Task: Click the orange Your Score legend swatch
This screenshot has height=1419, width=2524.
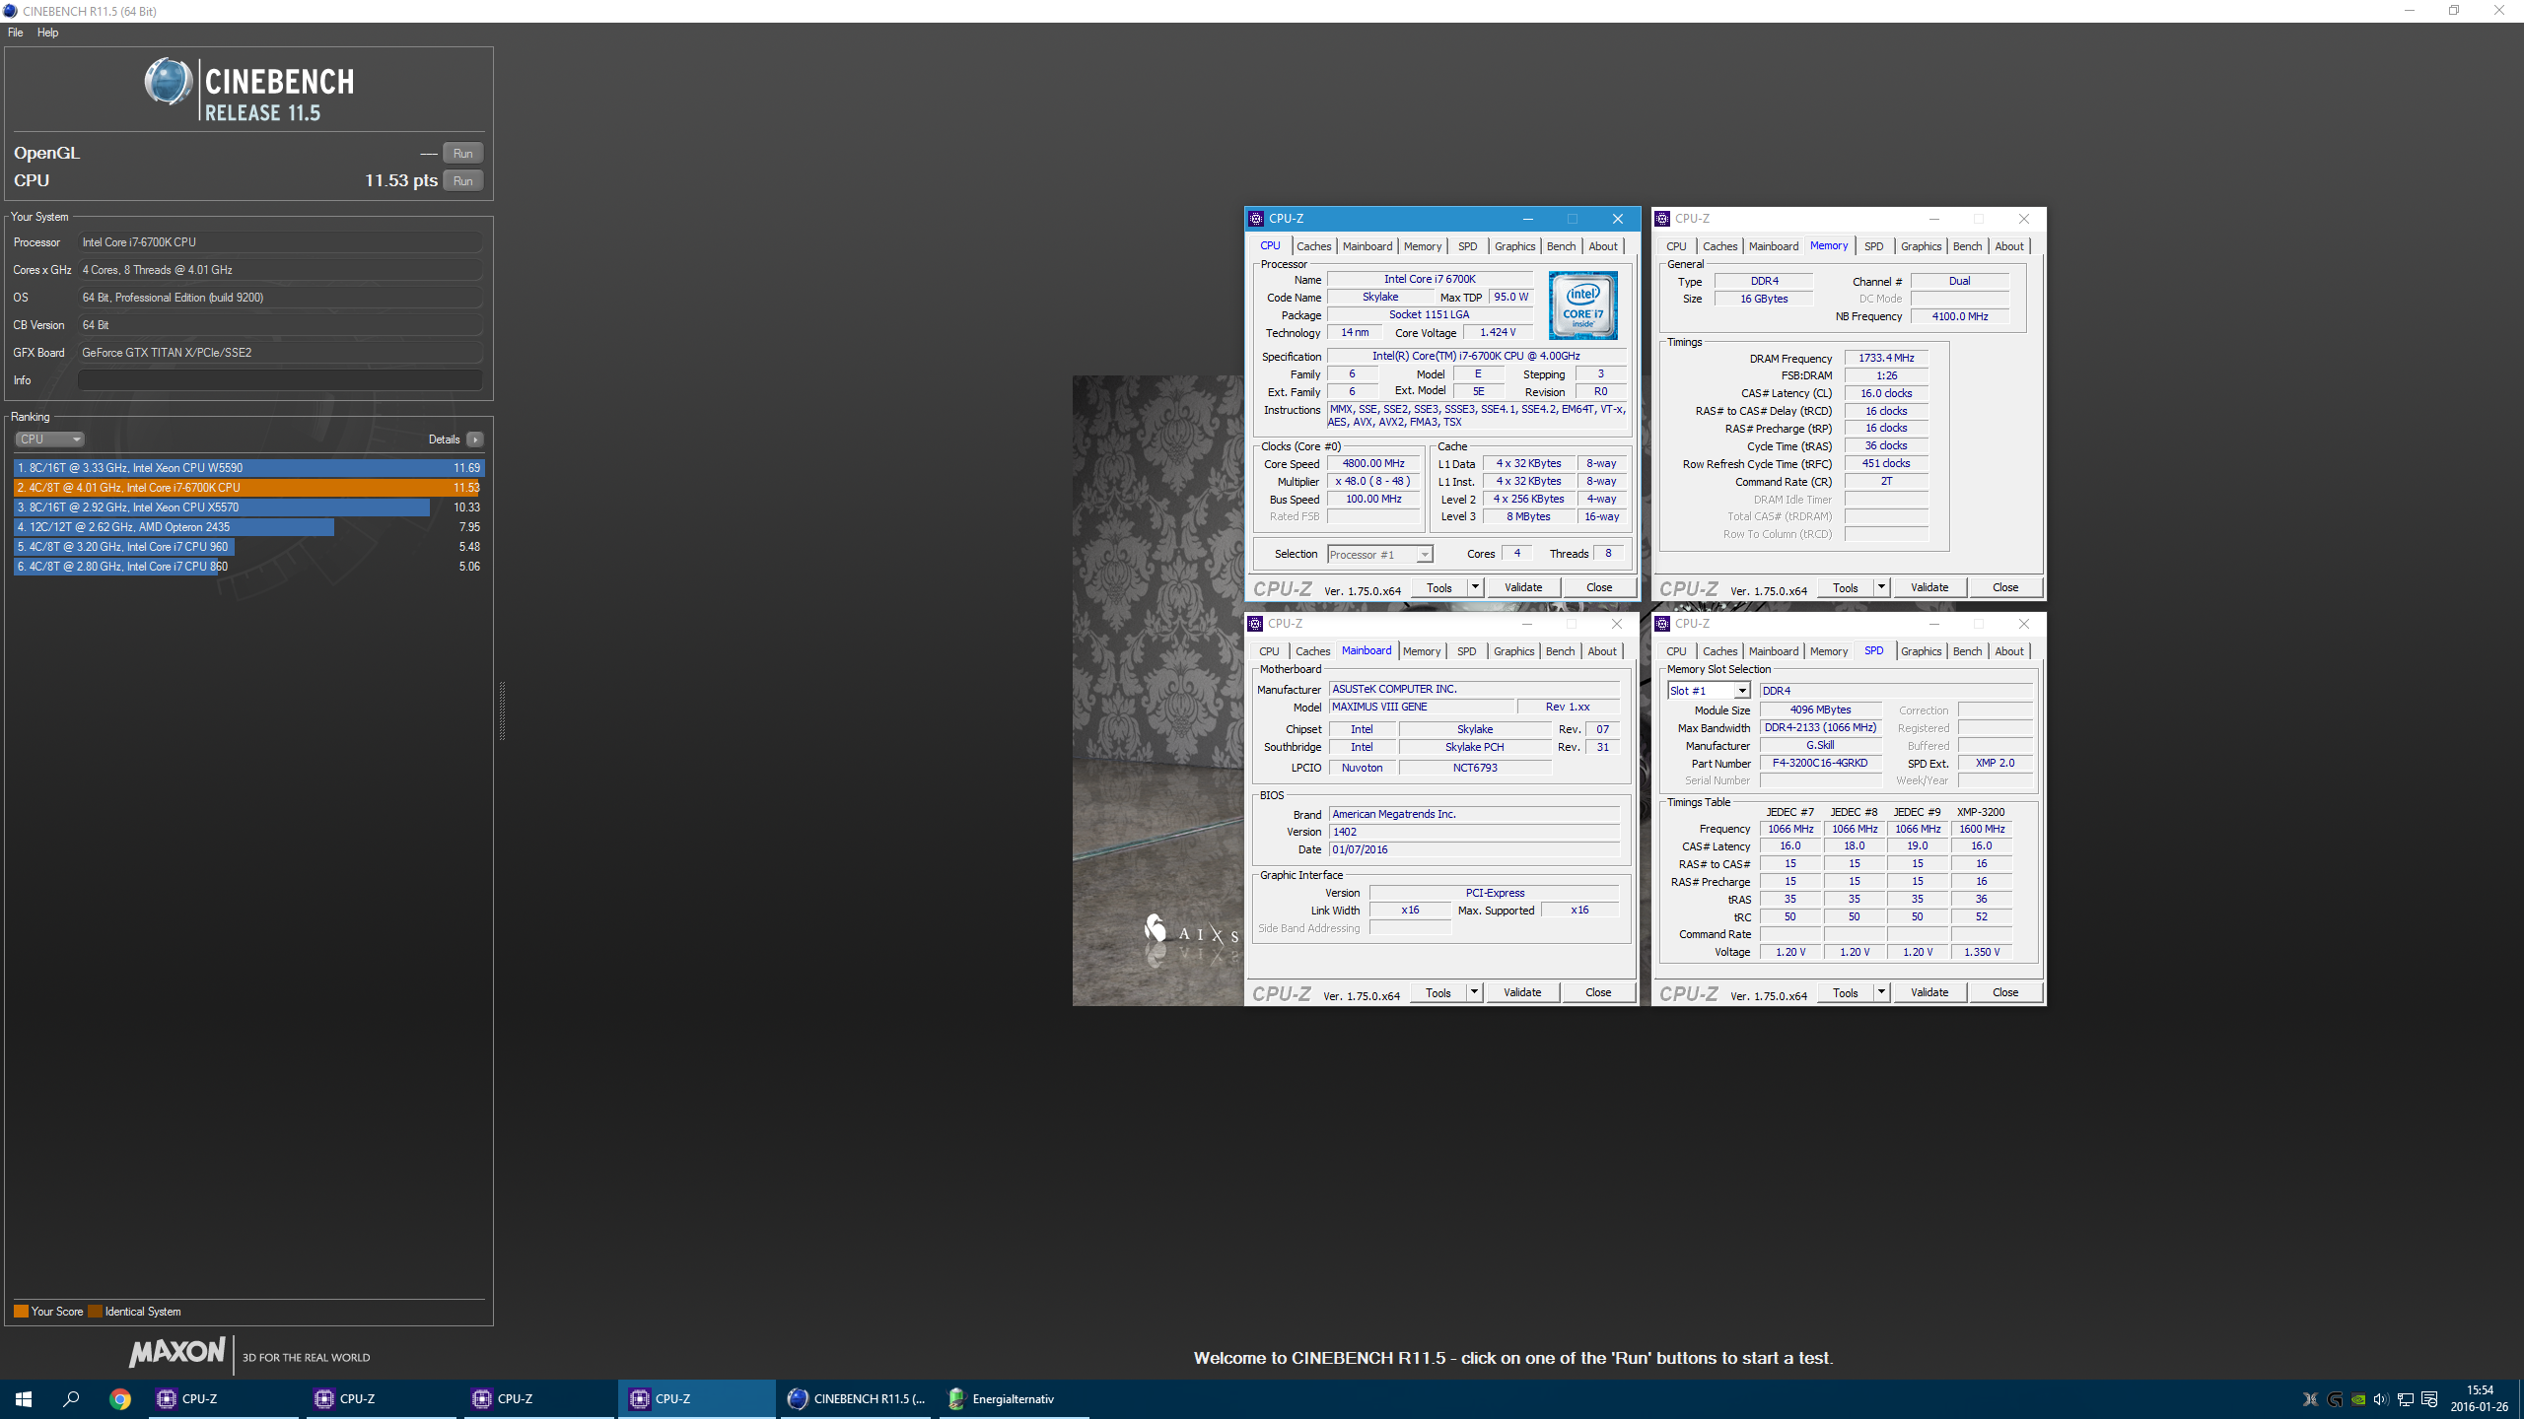Action: click(21, 1312)
